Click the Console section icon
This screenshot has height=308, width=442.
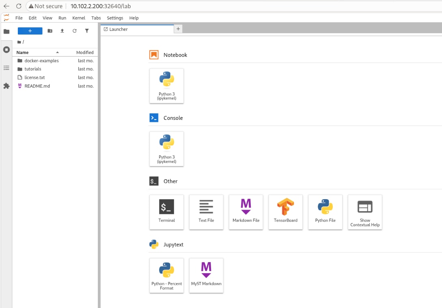tap(154, 118)
